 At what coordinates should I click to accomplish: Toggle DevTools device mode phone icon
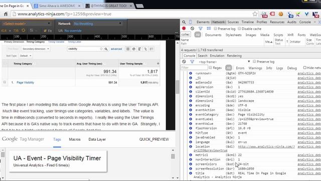pyautogui.click(x=191, y=22)
